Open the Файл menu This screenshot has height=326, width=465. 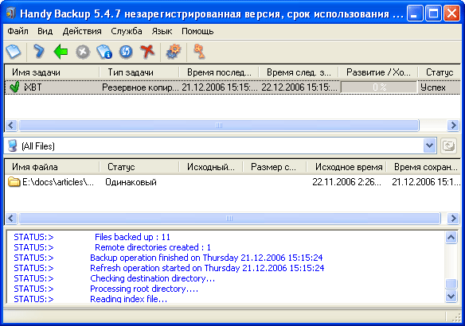18,31
